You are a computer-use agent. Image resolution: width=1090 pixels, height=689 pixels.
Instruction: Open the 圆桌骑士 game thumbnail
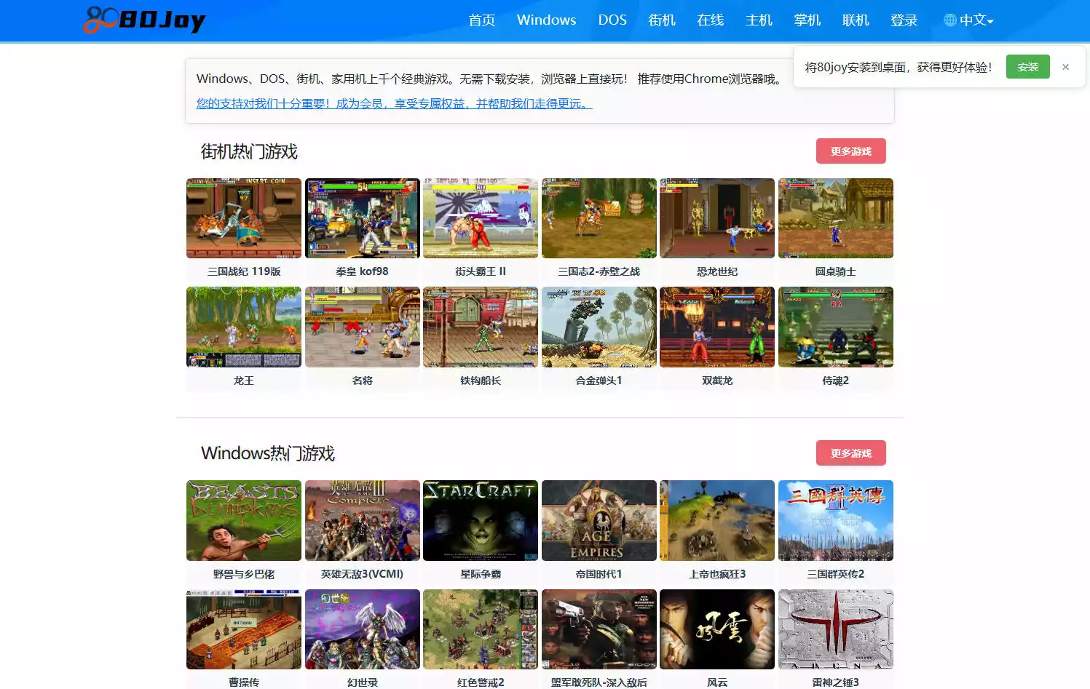(x=836, y=218)
